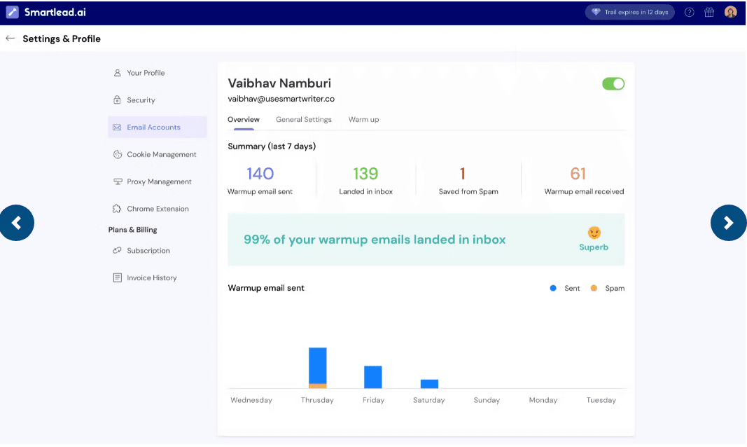Viewport: 747px width, 447px height.
Task: Toggle the Spam series in the chart legend
Action: 607,288
